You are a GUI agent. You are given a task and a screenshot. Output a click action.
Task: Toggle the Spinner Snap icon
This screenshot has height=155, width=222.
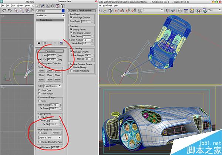pos(134,11)
